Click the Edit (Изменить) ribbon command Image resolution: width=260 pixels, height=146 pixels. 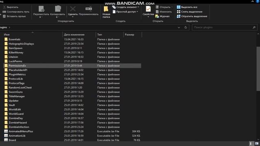(x=164, y=12)
